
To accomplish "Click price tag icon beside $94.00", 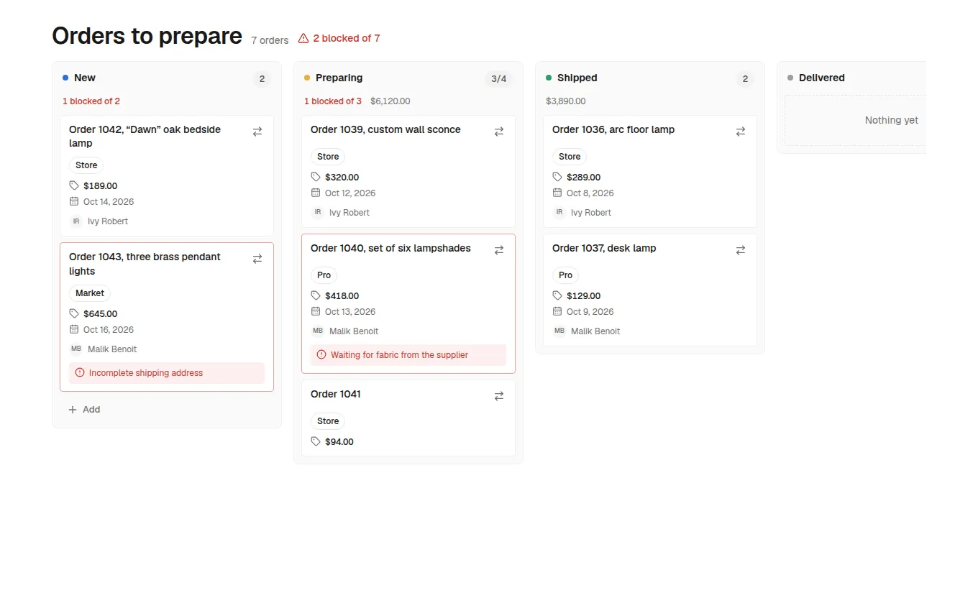I will (316, 441).
